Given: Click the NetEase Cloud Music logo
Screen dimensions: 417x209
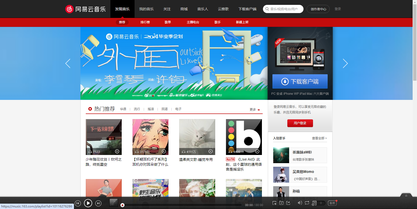Looking at the screenshot, I should (85, 9).
